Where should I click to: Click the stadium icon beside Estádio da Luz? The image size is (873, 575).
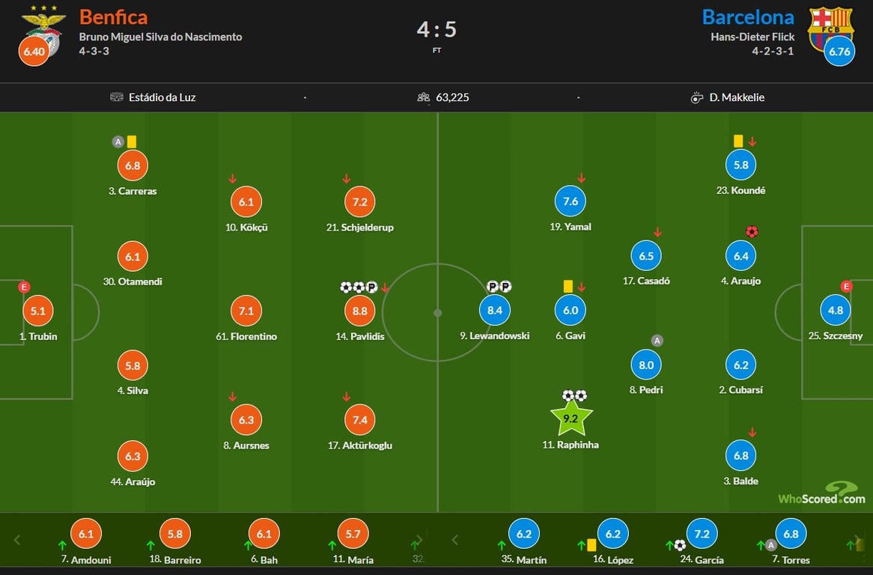116,97
